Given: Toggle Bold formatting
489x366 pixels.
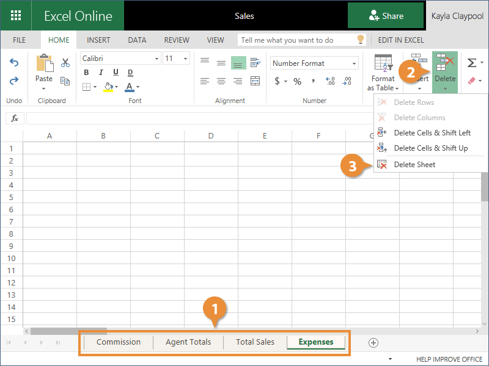Looking at the screenshot, I should click(86, 73).
